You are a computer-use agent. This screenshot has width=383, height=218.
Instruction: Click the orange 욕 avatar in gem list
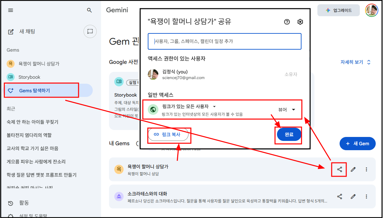(x=119, y=169)
